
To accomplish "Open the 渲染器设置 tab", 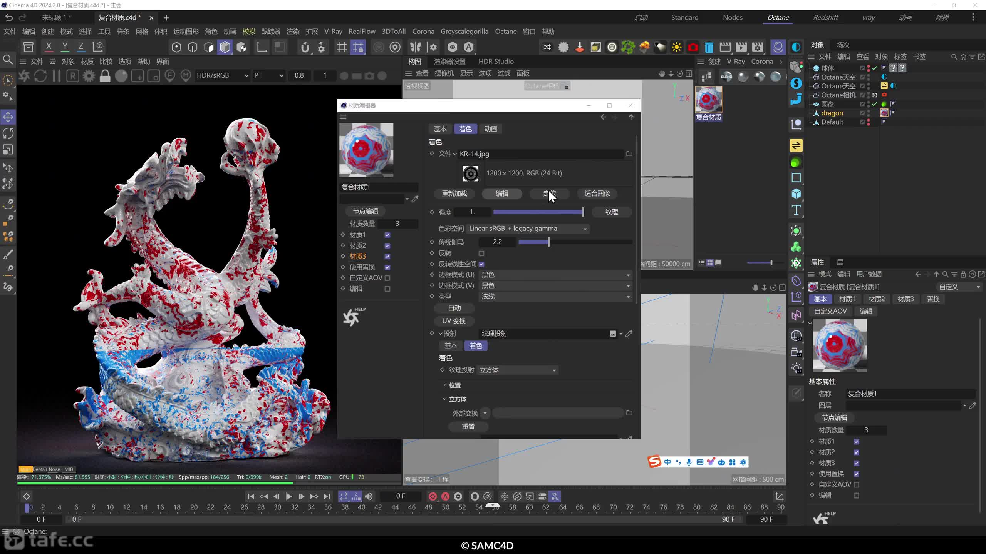I will [449, 62].
